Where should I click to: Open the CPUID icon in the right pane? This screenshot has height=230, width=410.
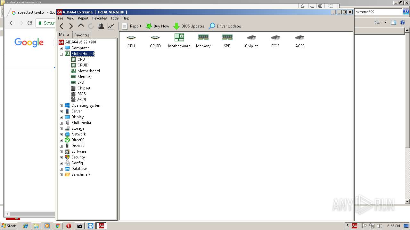[x=155, y=41]
